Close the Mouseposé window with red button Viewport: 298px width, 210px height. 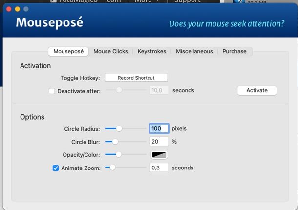coord(9,9)
